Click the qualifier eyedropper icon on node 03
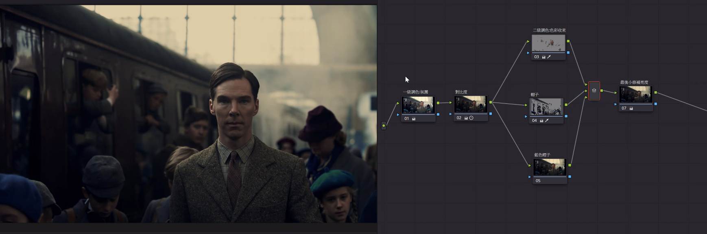Screen dimensions: 707x234 tap(549, 57)
